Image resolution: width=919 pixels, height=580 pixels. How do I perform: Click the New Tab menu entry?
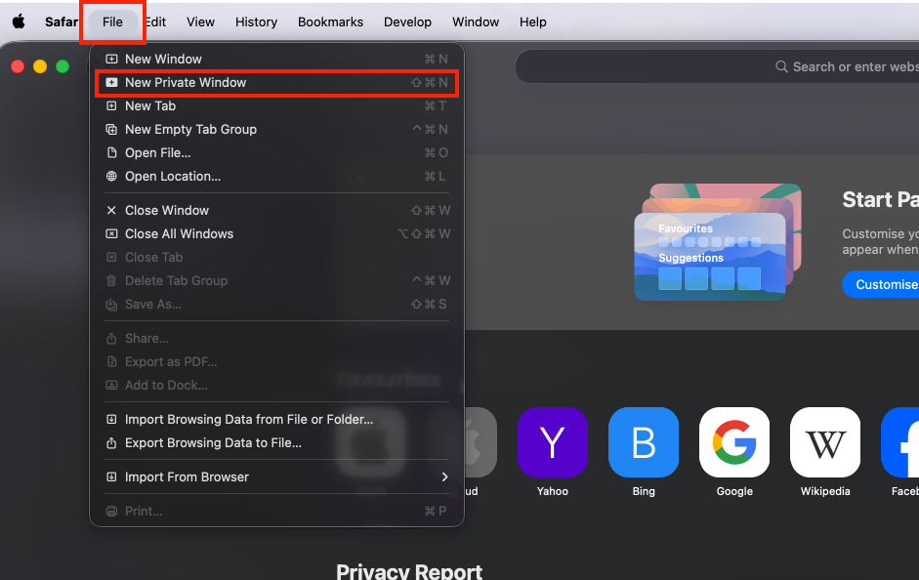[150, 105]
